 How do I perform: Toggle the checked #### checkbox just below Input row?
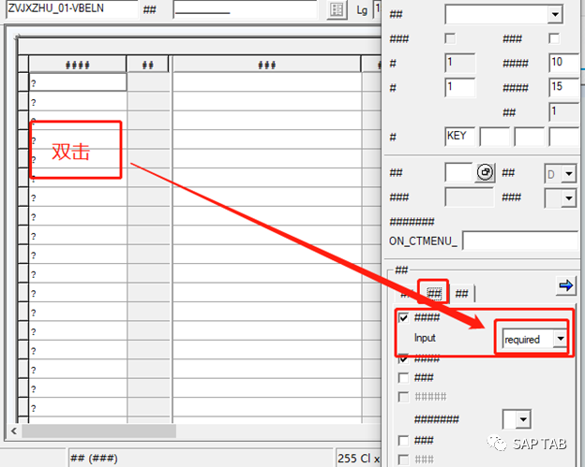click(403, 358)
